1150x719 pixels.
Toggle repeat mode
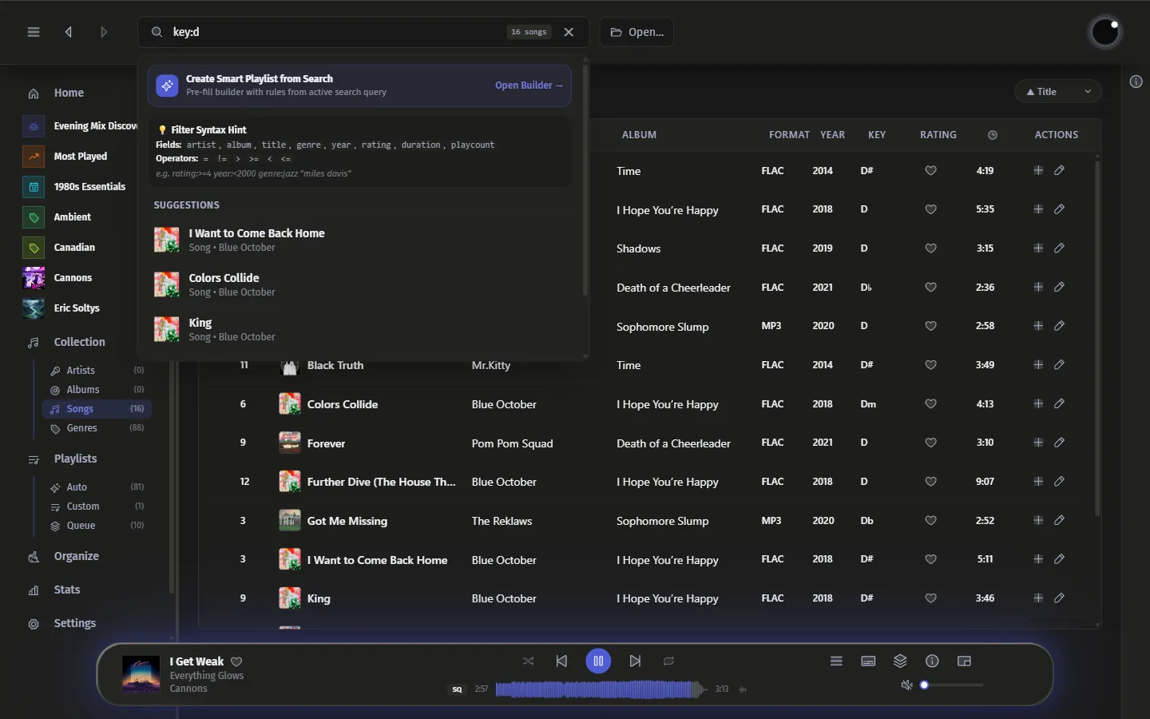[668, 661]
